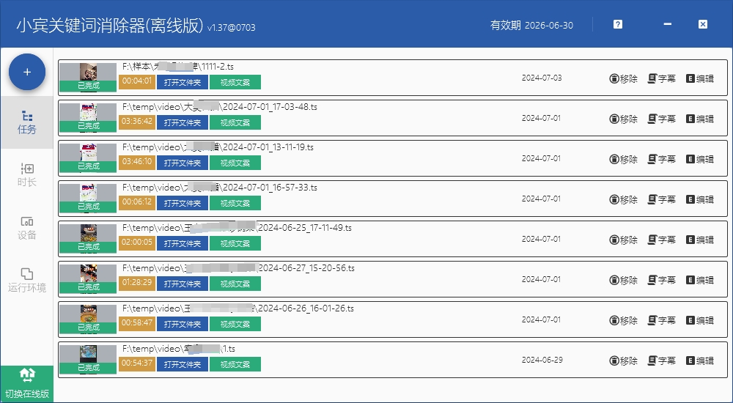
Task: Click thumbnail of 2024-06-25_17-11-49.ts video
Action: pos(88,234)
